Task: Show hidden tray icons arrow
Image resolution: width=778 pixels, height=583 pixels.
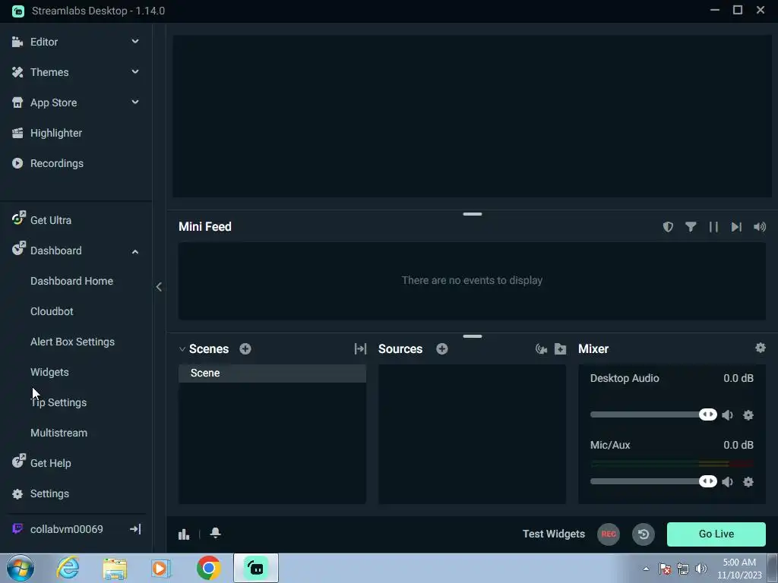Action: point(646,569)
